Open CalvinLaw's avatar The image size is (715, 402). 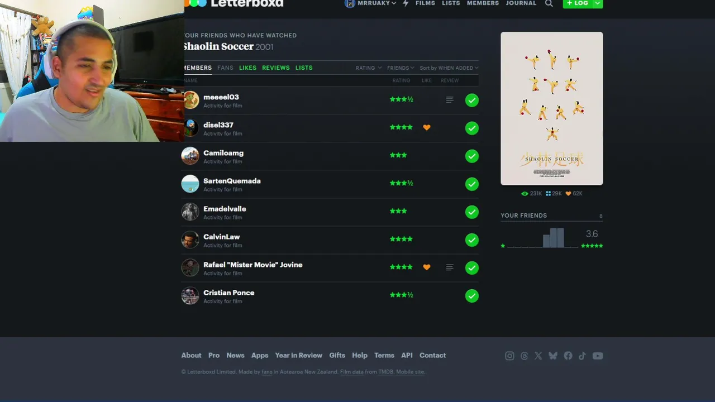point(190,240)
